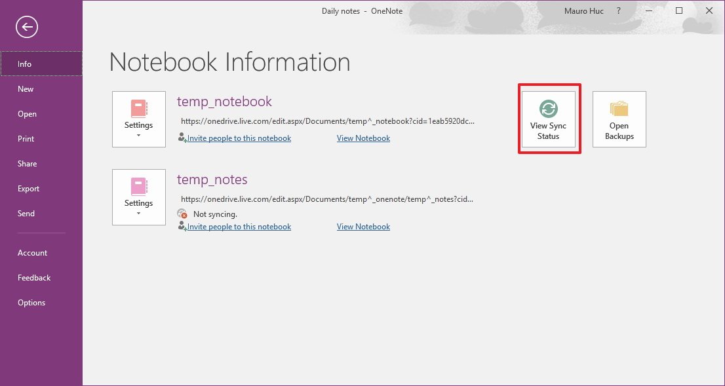Invite people to the temp_notes notebook
The height and width of the screenshot is (386, 725).
239,227
